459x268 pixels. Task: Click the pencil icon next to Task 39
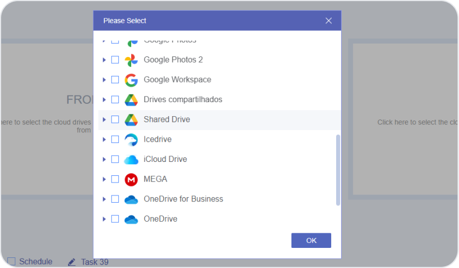(71, 262)
